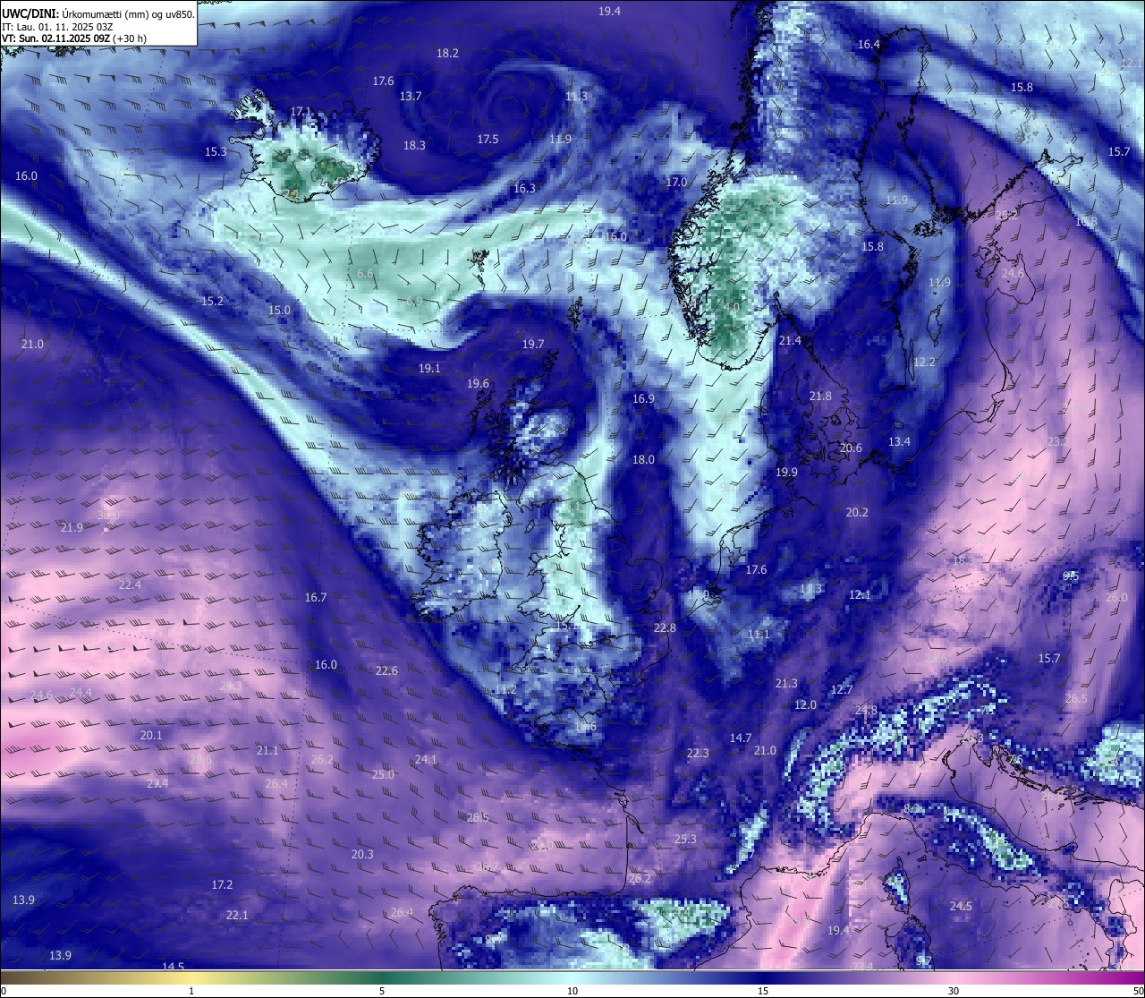The height and width of the screenshot is (998, 1145).
Task: Click the 6.6 value south of Iceland
Action: pyautogui.click(x=365, y=273)
